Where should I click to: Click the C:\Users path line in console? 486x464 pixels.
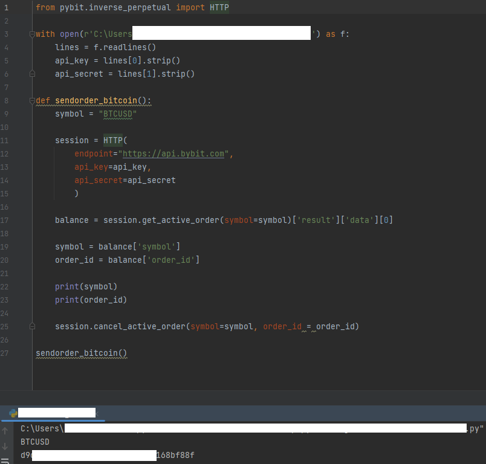click(251, 429)
